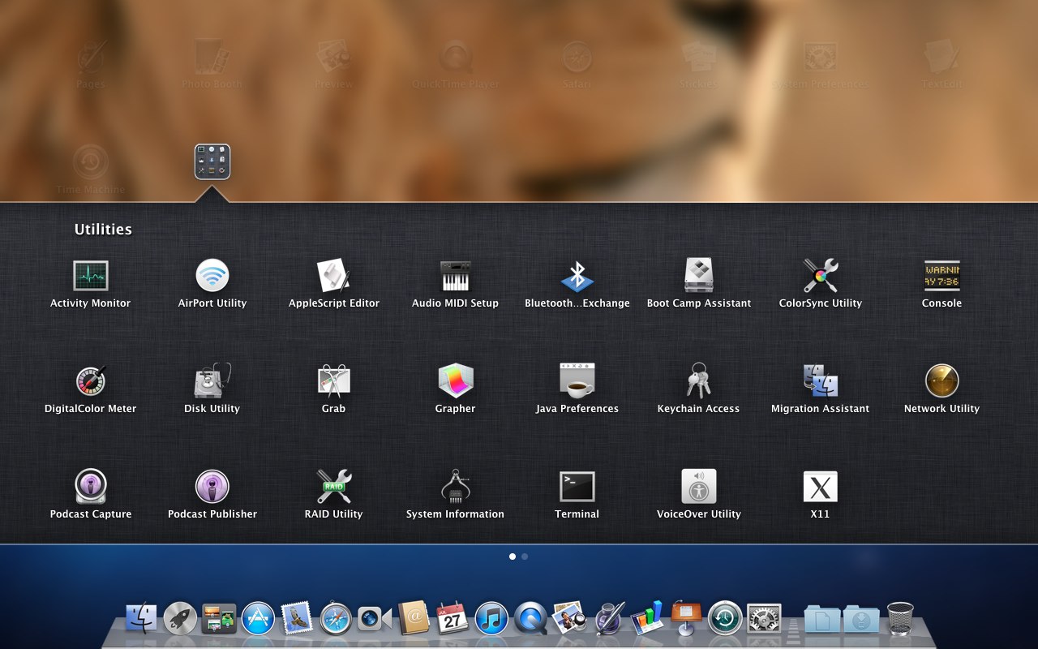The width and height of the screenshot is (1038, 649).
Task: Open Keynote podium icon in Dock
Action: [x=686, y=619]
